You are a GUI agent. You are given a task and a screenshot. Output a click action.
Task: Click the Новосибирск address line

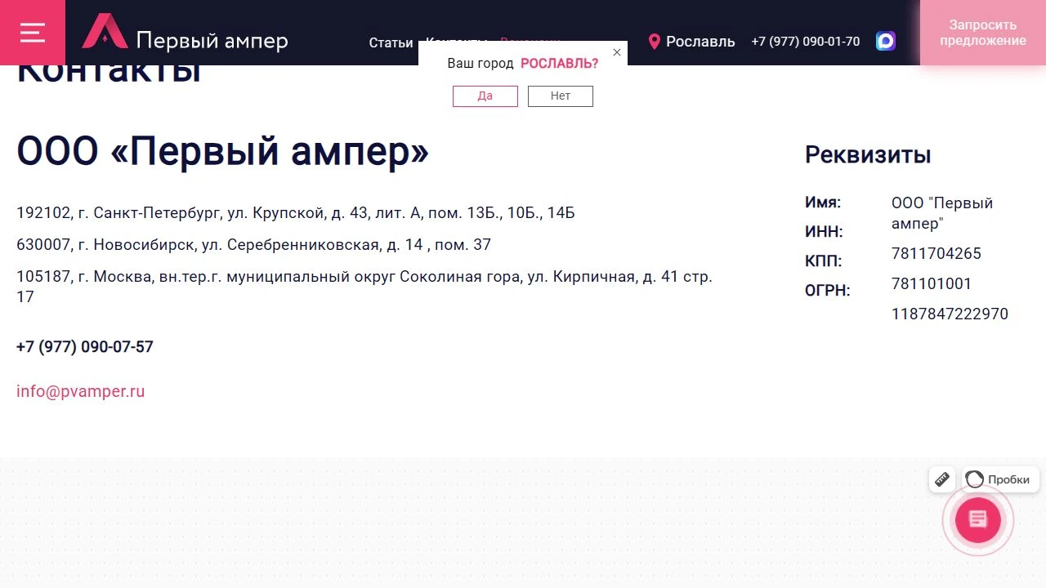253,245
